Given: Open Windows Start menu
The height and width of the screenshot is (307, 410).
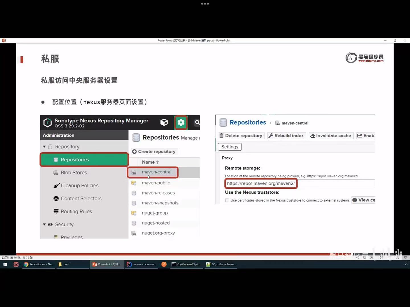Looking at the screenshot, I should point(5,264).
